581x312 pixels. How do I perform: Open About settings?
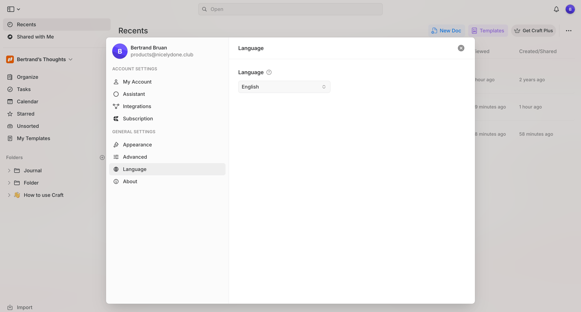tap(167, 181)
